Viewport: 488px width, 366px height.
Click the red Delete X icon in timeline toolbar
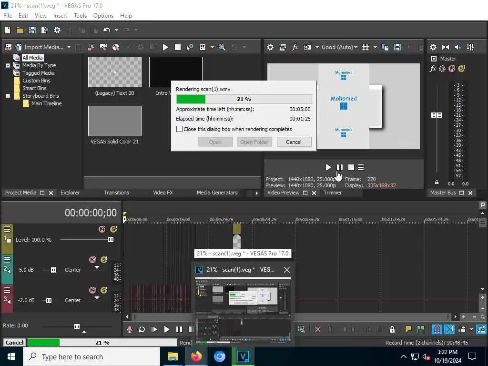coord(318,329)
